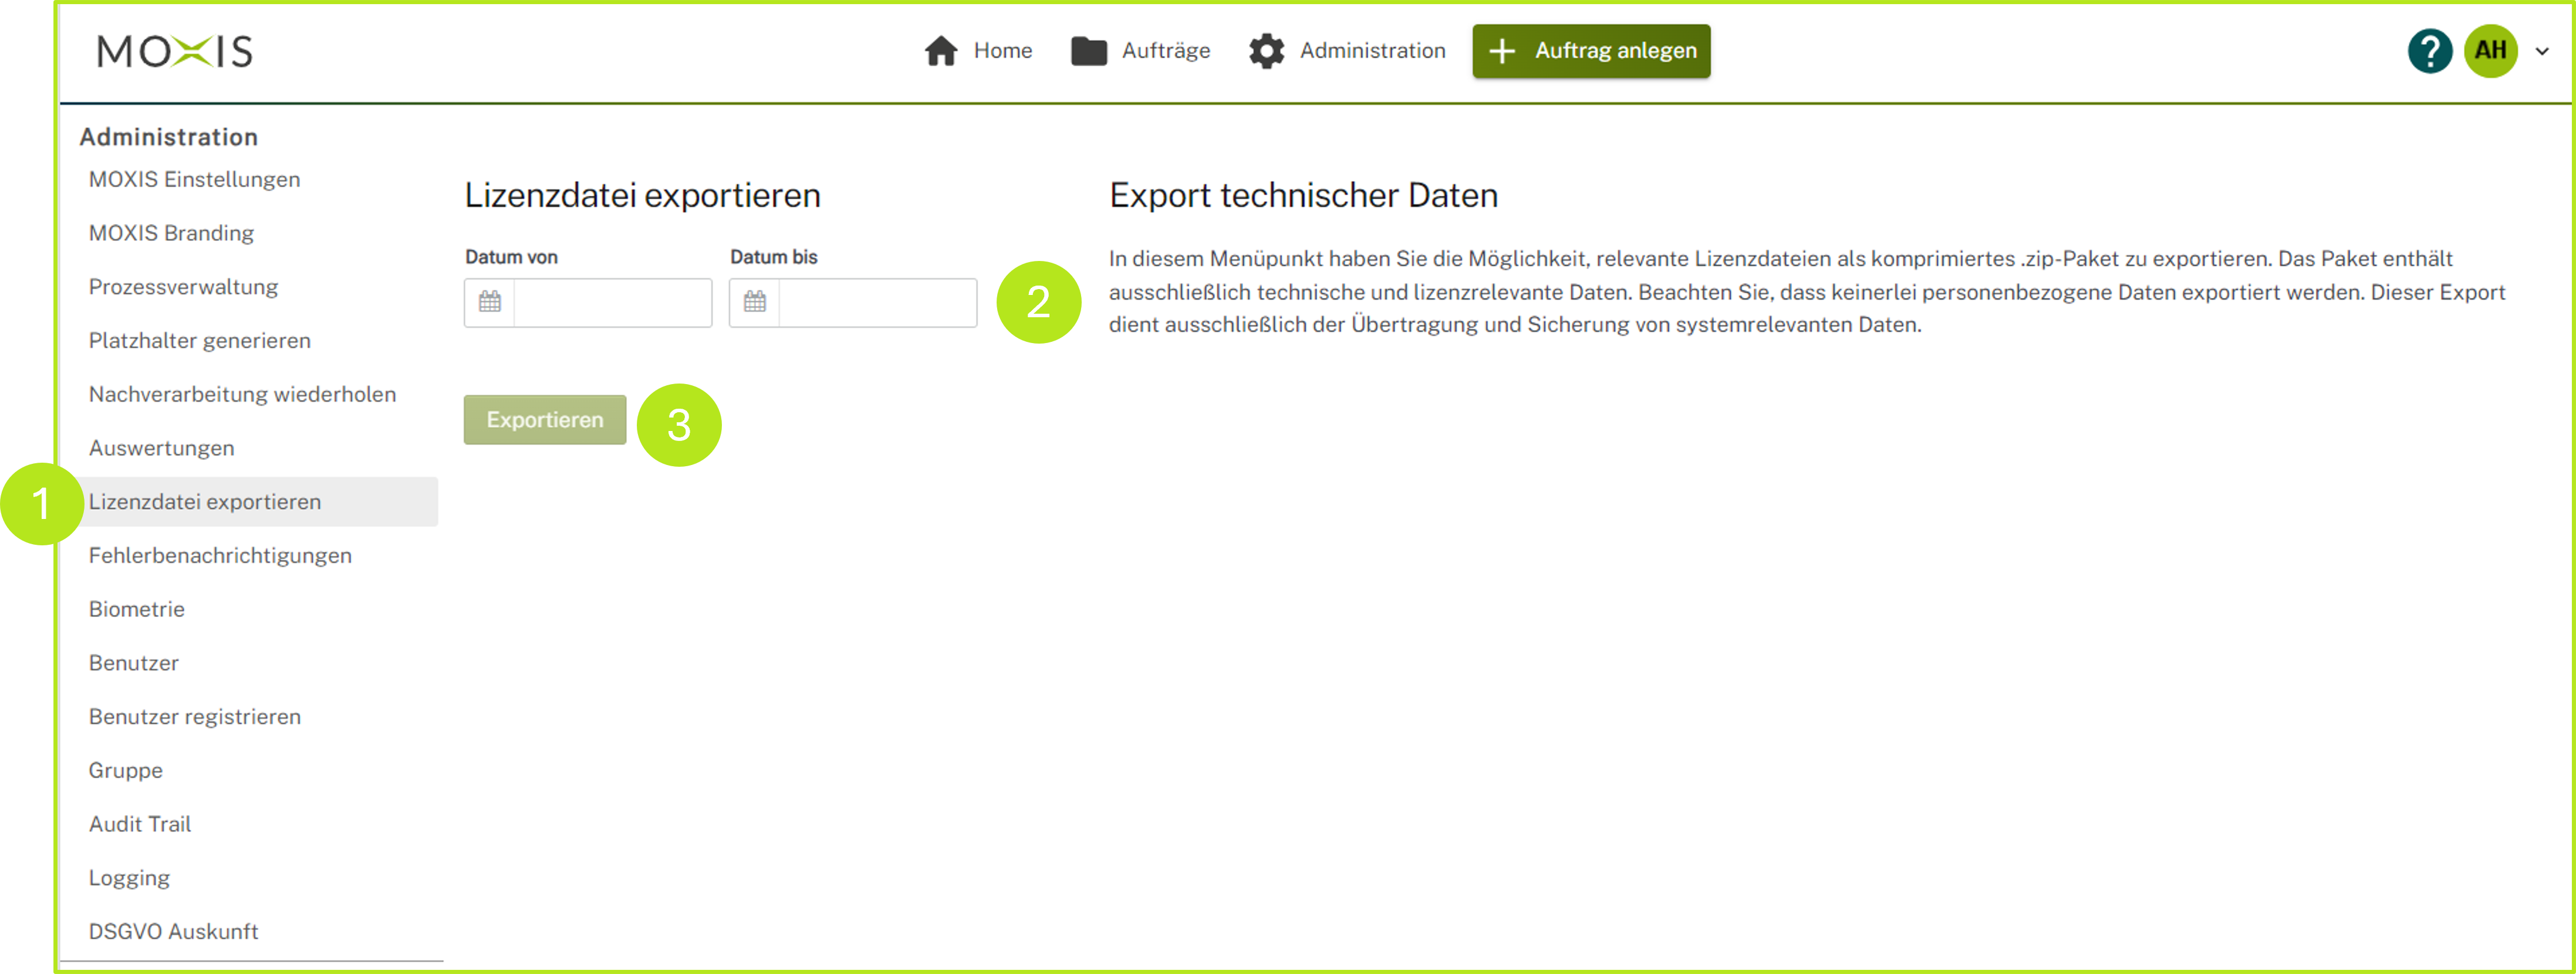Open the help question mark icon
This screenshot has height=974, width=2576.
(2430, 51)
